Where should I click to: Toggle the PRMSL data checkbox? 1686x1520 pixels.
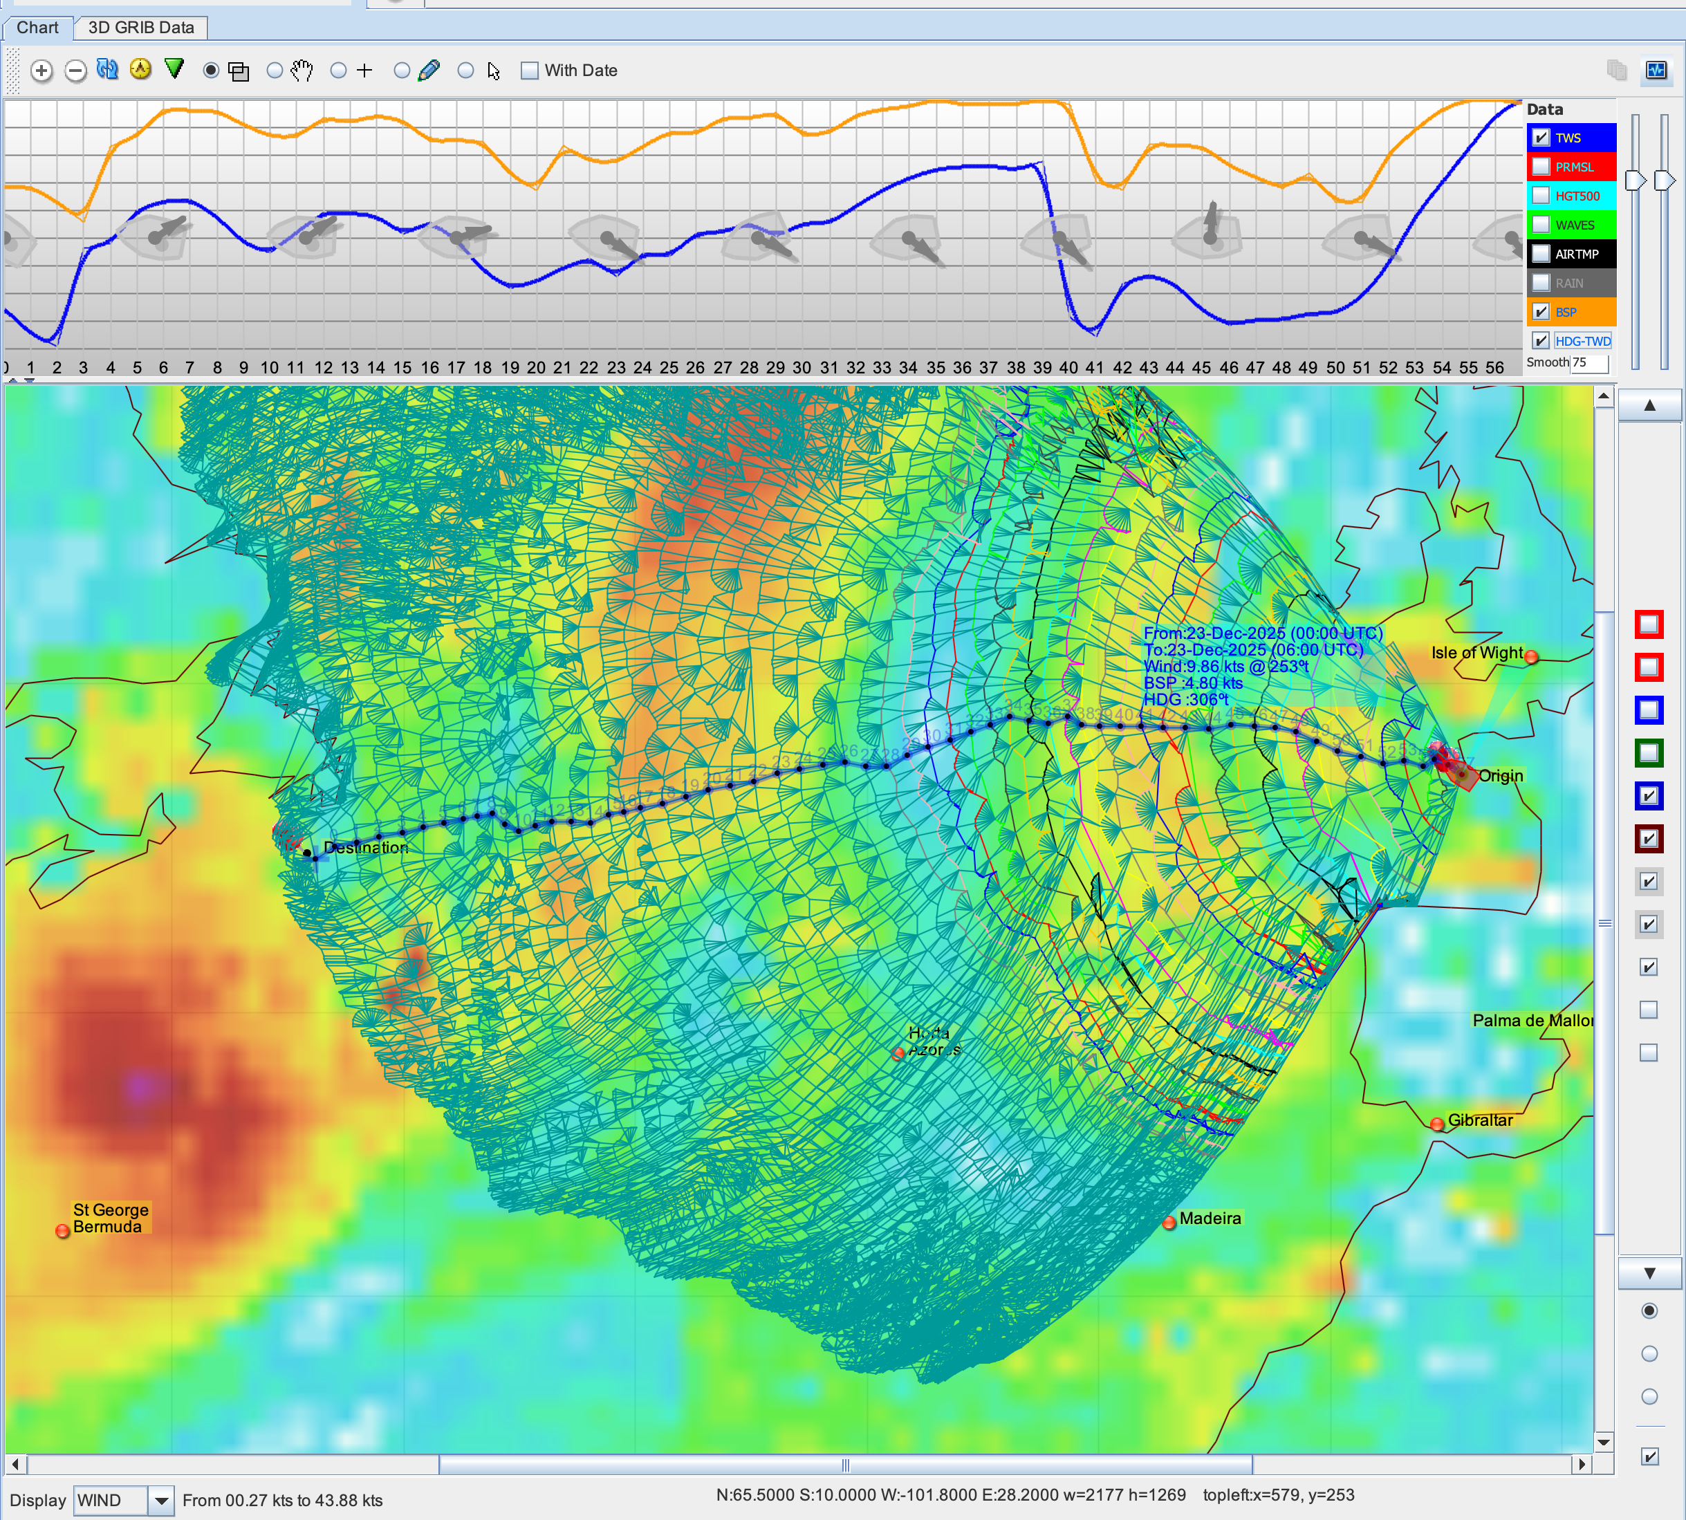[x=1541, y=167]
